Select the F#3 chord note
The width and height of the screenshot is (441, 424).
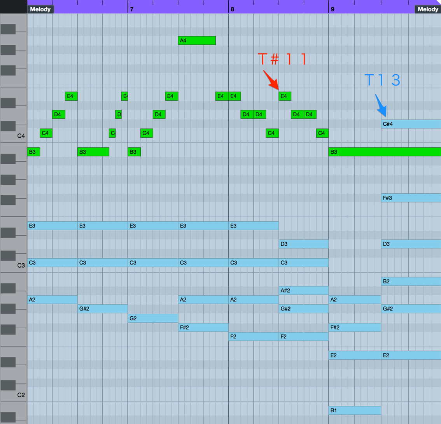point(411,198)
